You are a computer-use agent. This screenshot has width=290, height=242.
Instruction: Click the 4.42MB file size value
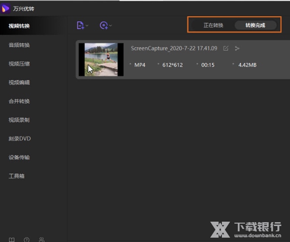point(247,65)
